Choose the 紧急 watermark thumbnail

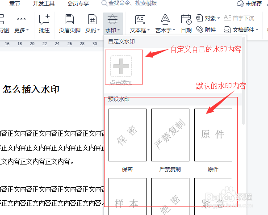214,196
